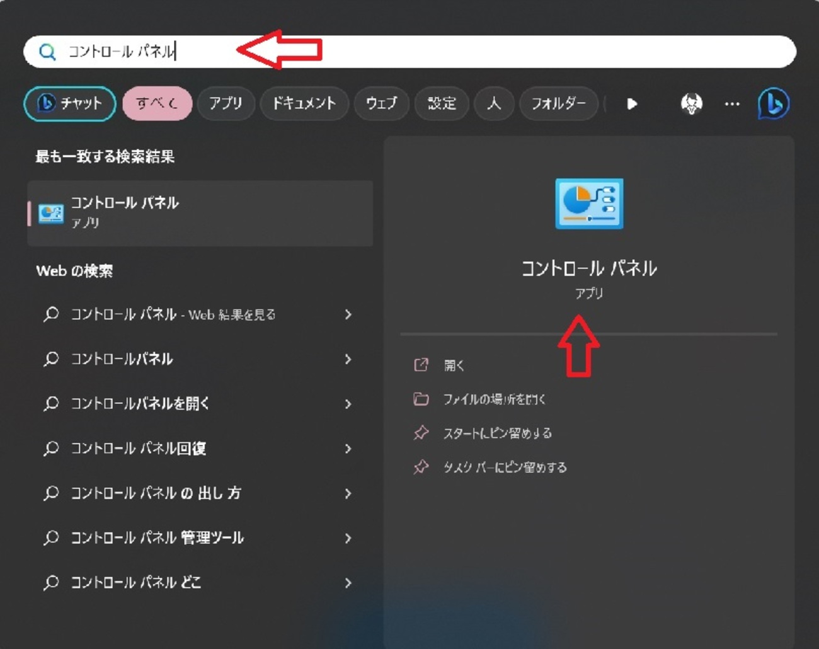819x649 pixels.
Task: Click the pin icon beside スタートにピン留めする
Action: coord(421,433)
